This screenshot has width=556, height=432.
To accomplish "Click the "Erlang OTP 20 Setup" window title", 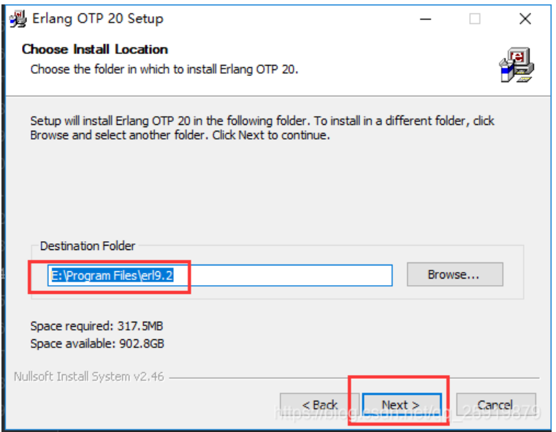I will point(98,19).
